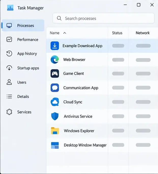158x174 pixels.
Task: Click the Users person icon
Action: pyautogui.click(x=9, y=82)
